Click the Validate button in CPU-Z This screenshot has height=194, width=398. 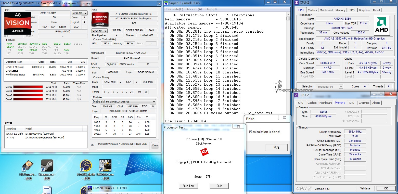tap(365, 188)
